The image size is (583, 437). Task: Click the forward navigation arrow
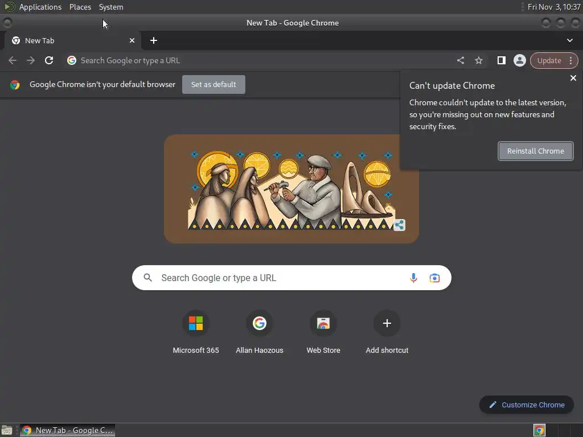coord(31,60)
